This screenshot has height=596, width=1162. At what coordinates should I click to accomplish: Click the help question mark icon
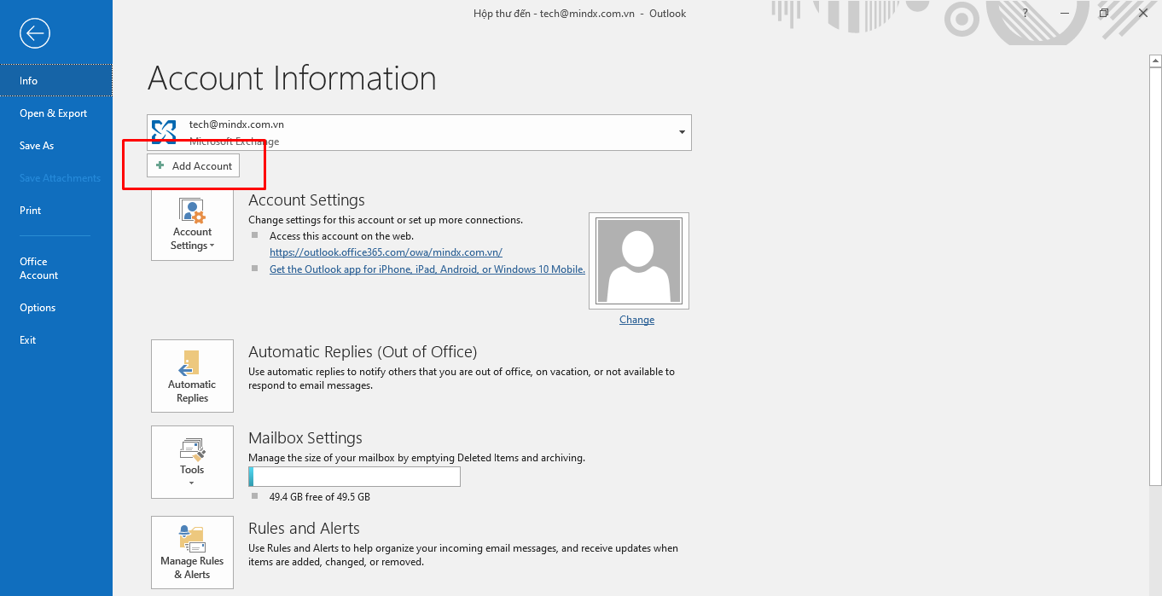(x=1025, y=14)
